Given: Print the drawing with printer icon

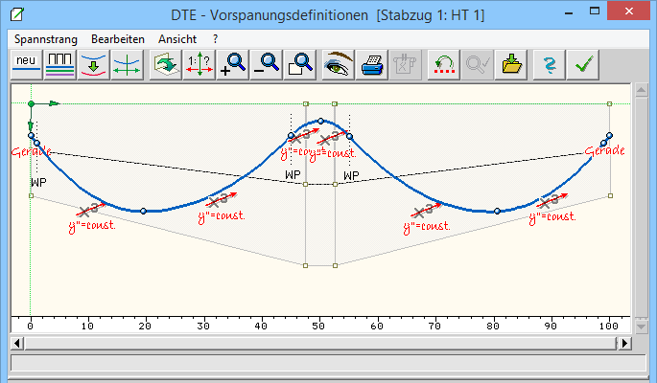Looking at the screenshot, I should tap(372, 65).
